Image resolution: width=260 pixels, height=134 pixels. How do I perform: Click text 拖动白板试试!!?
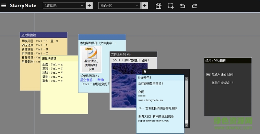coord(223,83)
